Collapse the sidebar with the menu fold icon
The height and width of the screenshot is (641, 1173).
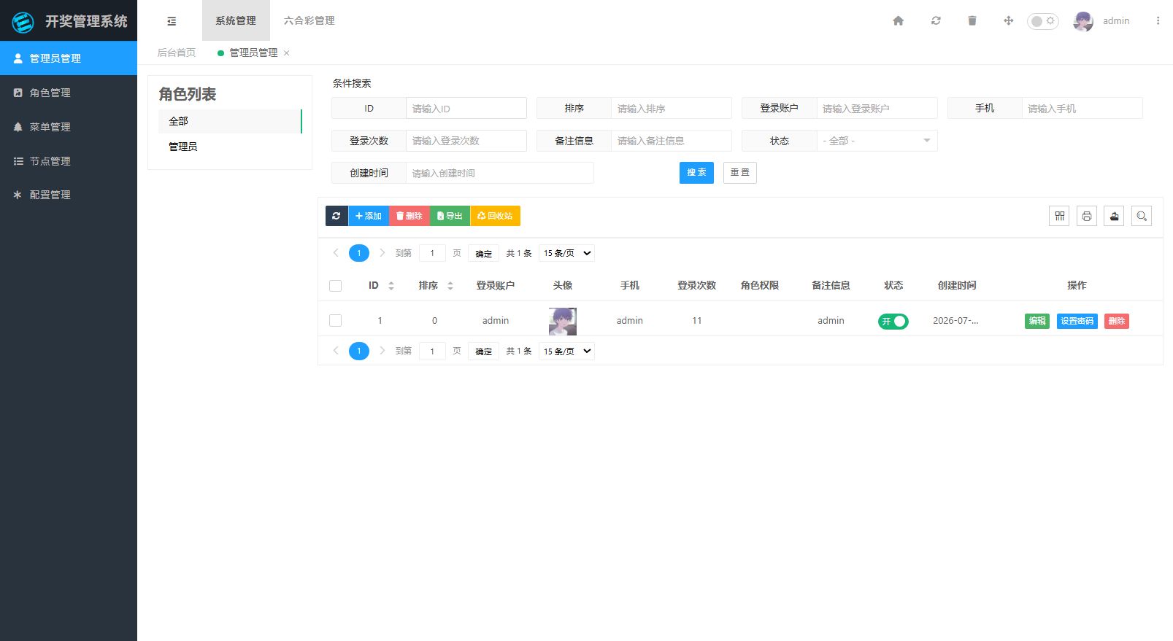(x=172, y=21)
